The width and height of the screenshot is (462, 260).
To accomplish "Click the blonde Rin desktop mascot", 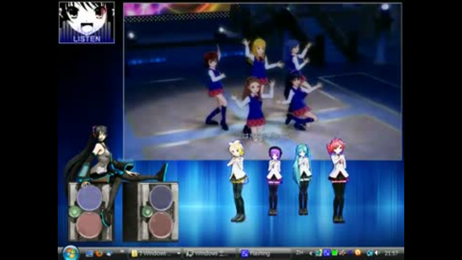I will pos(237,182).
